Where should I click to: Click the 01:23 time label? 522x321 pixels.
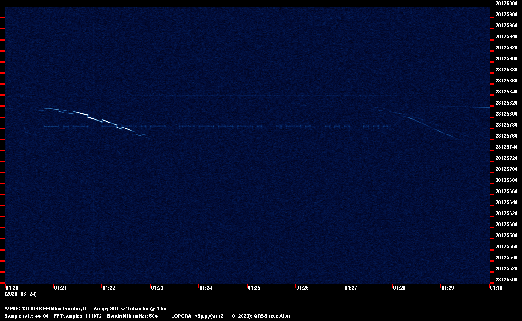pos(157,288)
